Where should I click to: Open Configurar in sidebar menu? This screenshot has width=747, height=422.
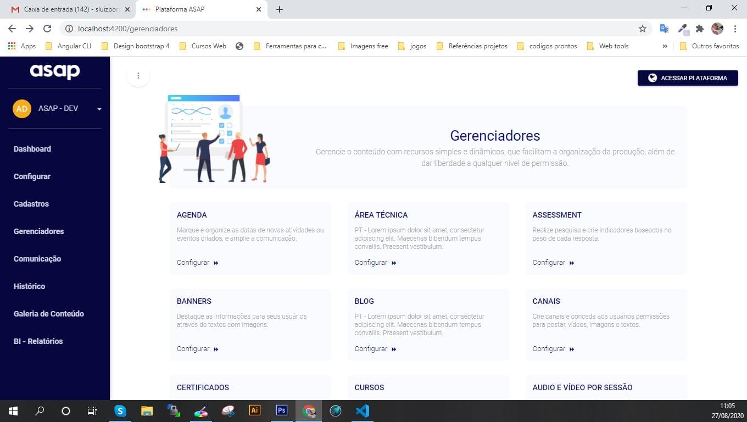tap(32, 176)
